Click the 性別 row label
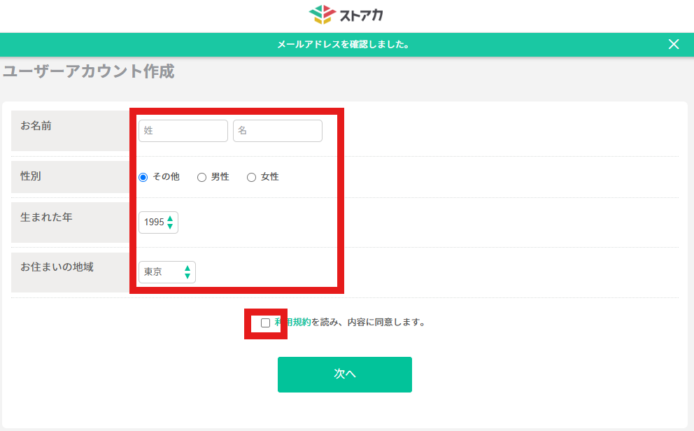The image size is (694, 431). [x=31, y=176]
